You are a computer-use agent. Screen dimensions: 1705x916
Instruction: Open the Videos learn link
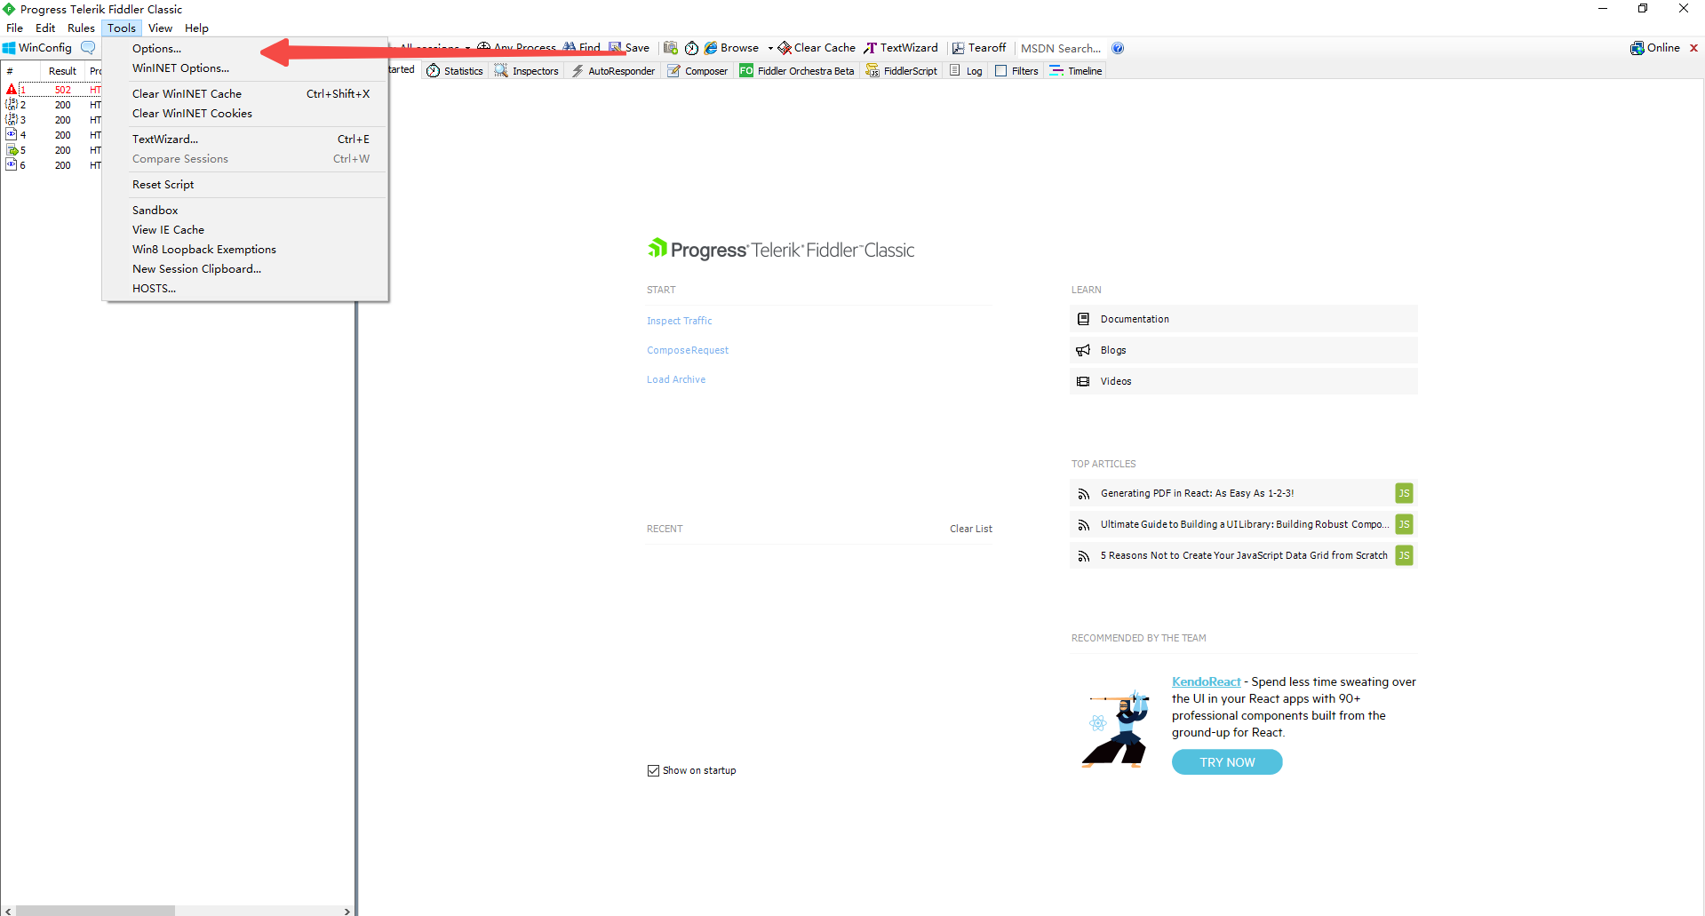coord(1244,381)
